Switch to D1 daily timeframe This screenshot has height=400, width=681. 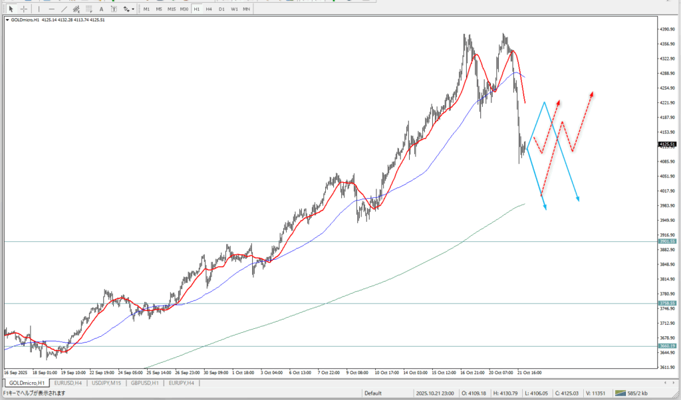tap(221, 9)
